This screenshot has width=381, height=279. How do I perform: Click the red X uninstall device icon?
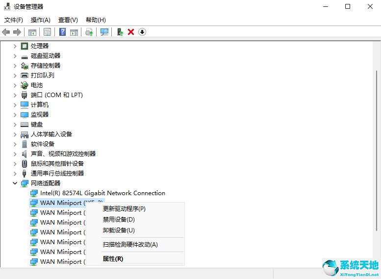point(131,32)
